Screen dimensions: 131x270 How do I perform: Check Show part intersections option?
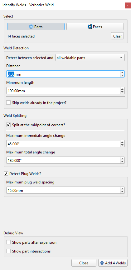[x=8, y=251]
